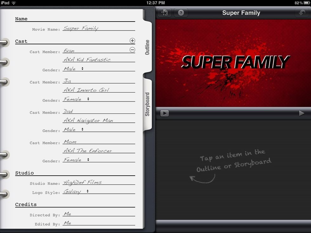The width and height of the screenshot is (311, 233).
Task: Return to the projects list
Action: 164,13
